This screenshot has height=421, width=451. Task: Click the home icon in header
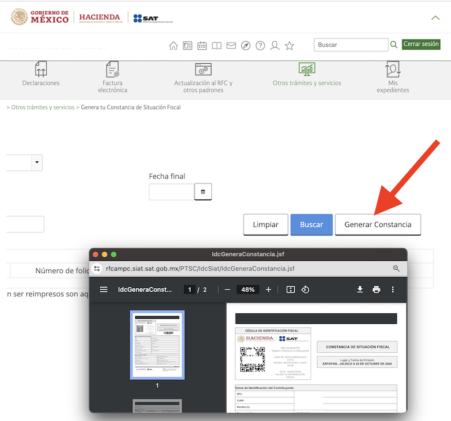click(174, 46)
